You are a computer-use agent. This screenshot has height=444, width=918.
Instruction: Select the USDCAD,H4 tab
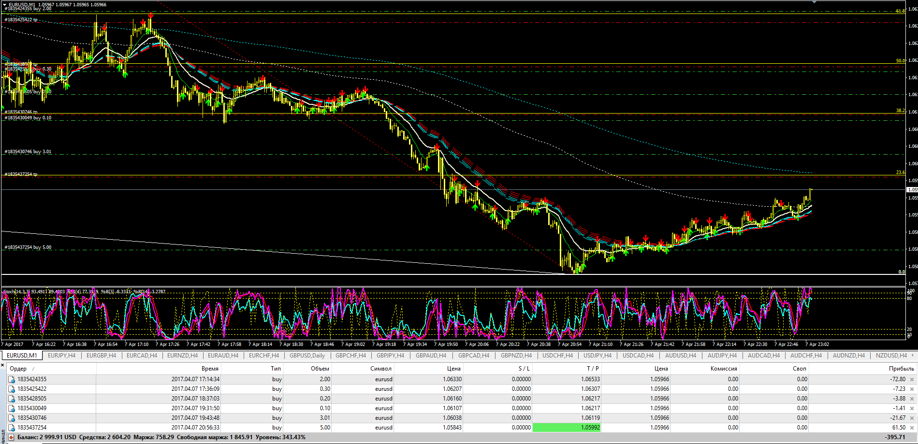click(638, 356)
